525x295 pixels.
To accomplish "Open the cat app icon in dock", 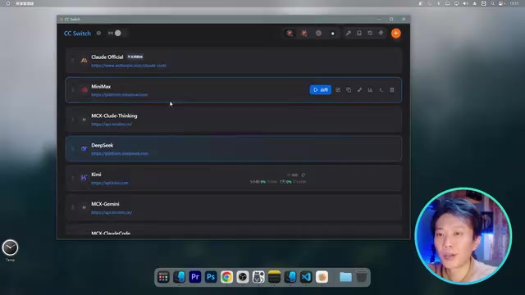I will tap(258, 277).
